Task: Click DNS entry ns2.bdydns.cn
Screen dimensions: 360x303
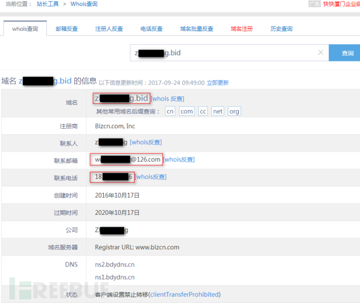Action: pyautogui.click(x=115, y=264)
